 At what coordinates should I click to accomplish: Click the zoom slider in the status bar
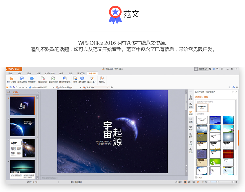217,182
